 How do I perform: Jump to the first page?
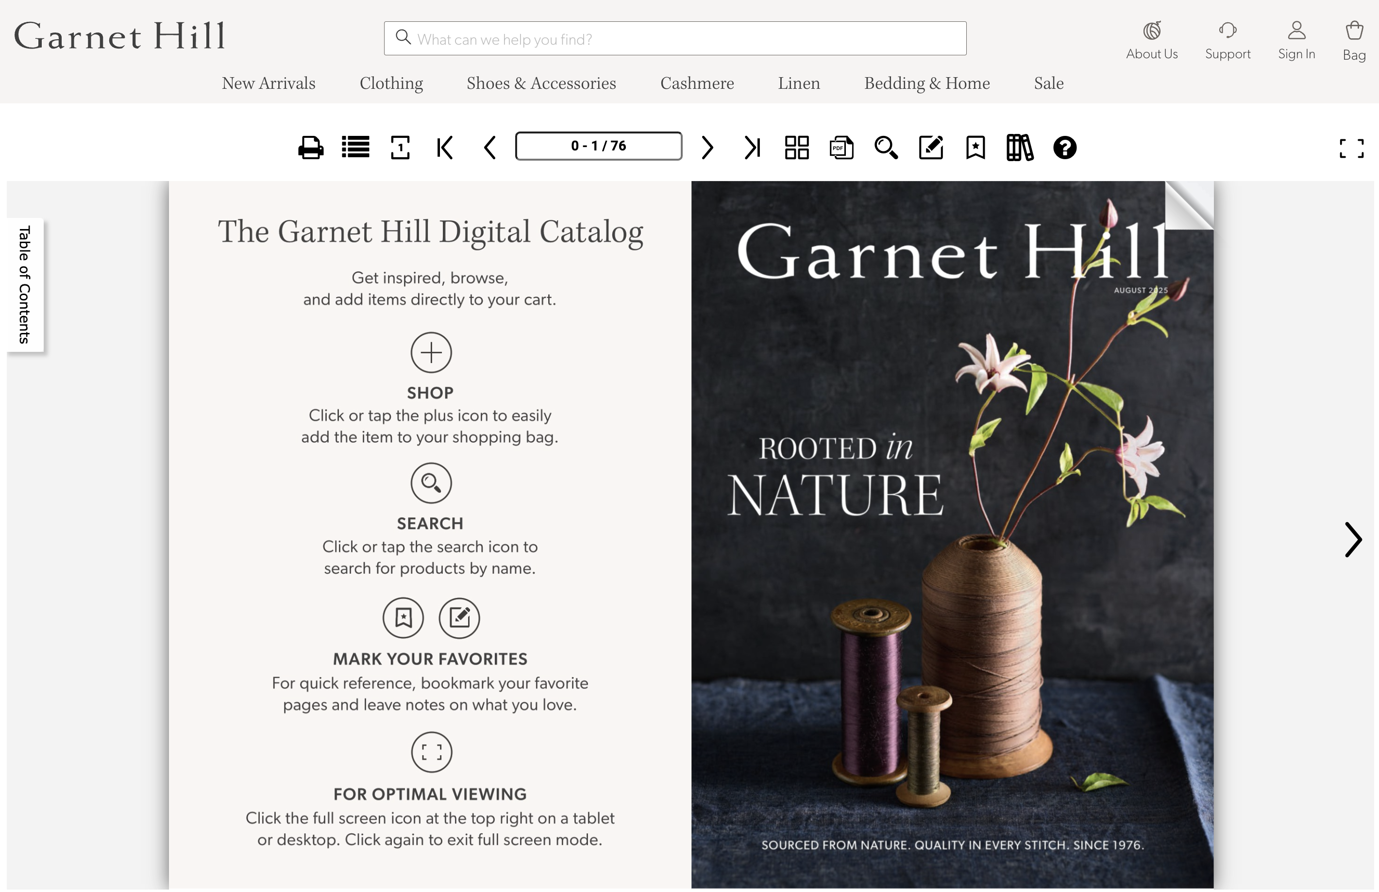point(444,148)
